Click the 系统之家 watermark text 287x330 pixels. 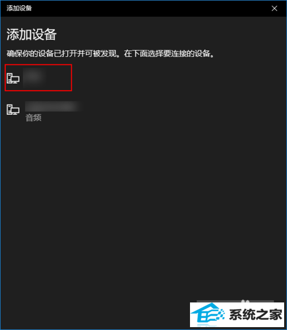255,315
